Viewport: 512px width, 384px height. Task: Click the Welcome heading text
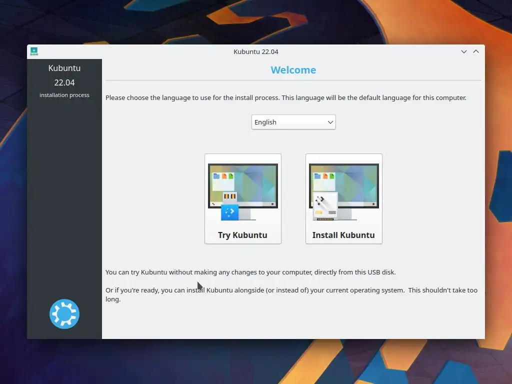point(293,70)
